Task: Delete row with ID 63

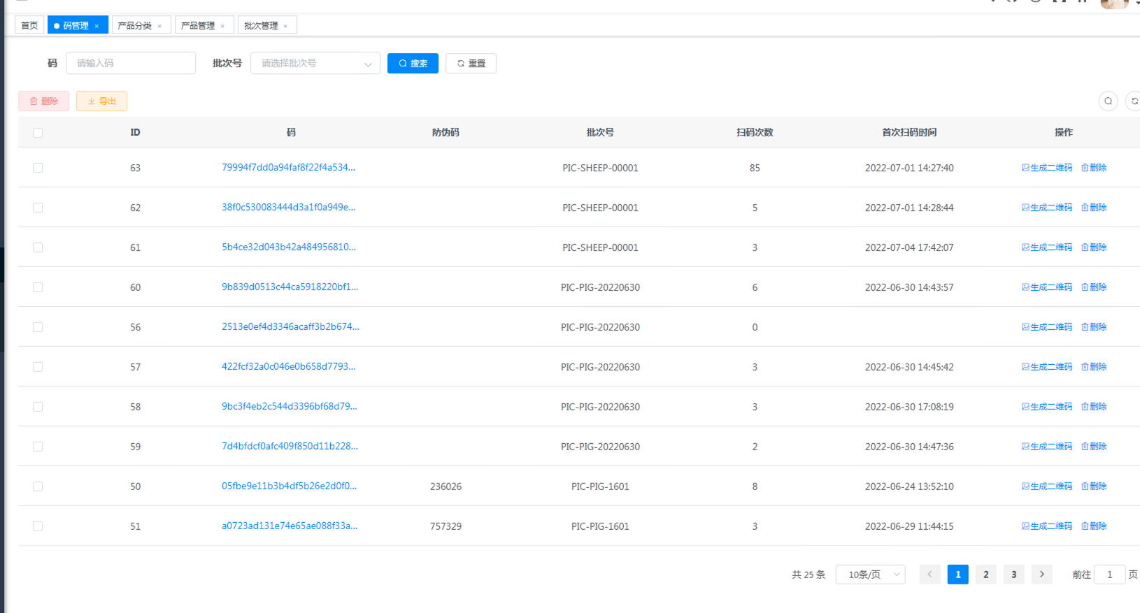Action: point(1094,168)
